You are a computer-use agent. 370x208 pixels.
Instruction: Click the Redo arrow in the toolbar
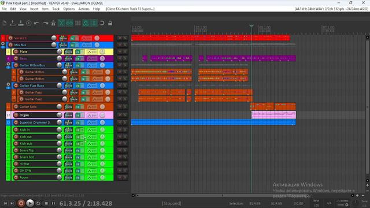pos(45,23)
